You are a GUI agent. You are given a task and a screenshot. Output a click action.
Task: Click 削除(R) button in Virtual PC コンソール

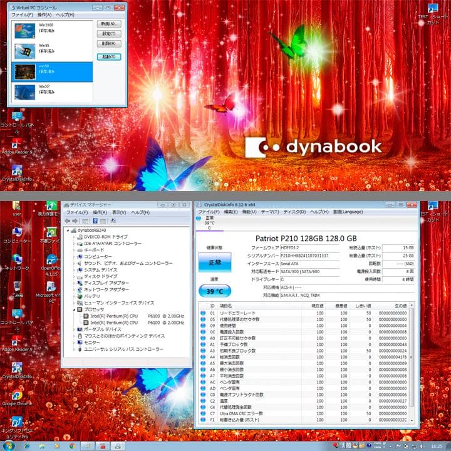click(109, 44)
